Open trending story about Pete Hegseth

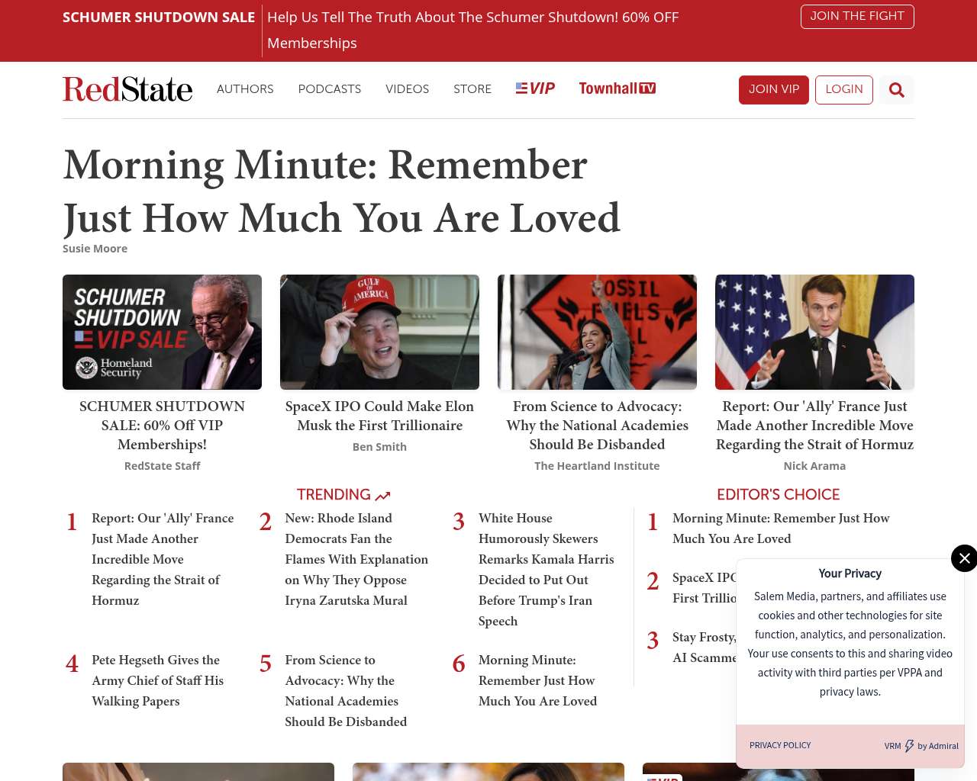(x=157, y=680)
